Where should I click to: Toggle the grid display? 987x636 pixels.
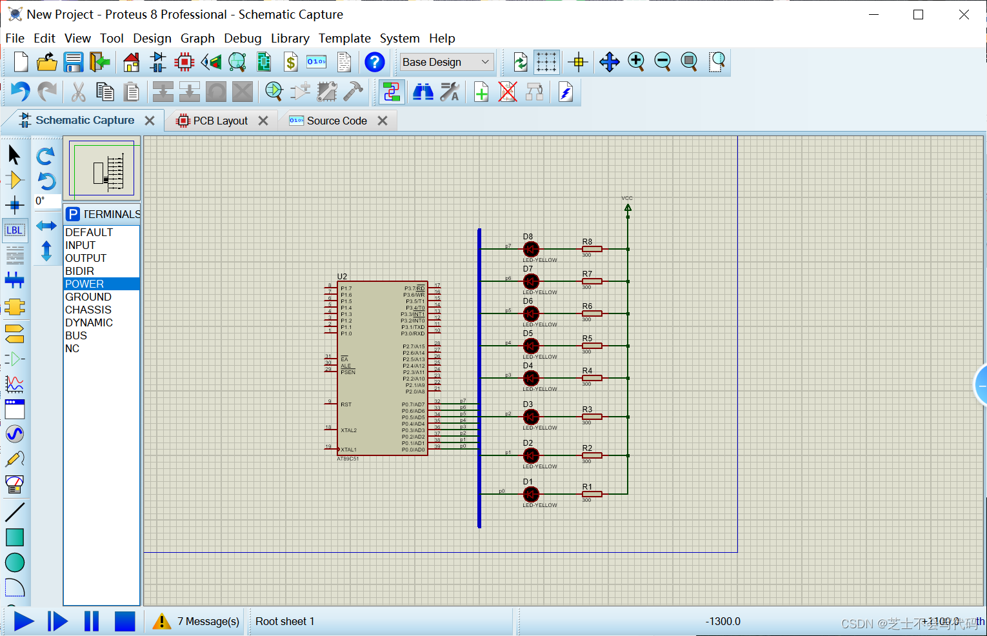tap(546, 62)
